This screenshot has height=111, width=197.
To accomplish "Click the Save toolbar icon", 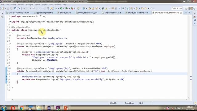I will tap(8, 8).
